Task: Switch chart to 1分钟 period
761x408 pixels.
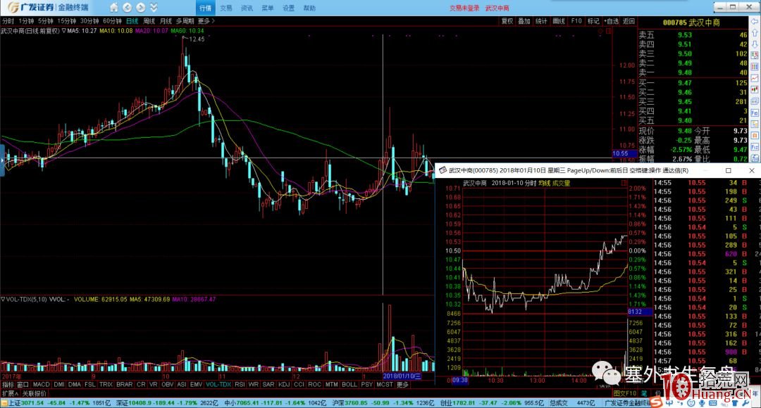Action: [26, 21]
